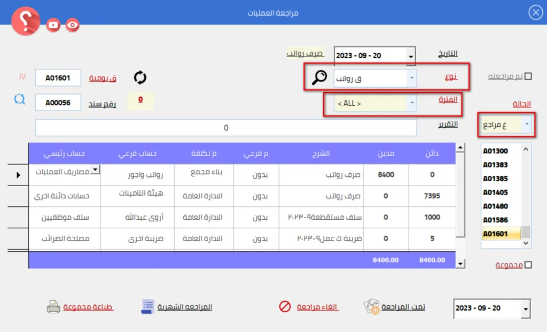547x332 pixels.
Task: Click the red eye view icon
Action: 73,25
